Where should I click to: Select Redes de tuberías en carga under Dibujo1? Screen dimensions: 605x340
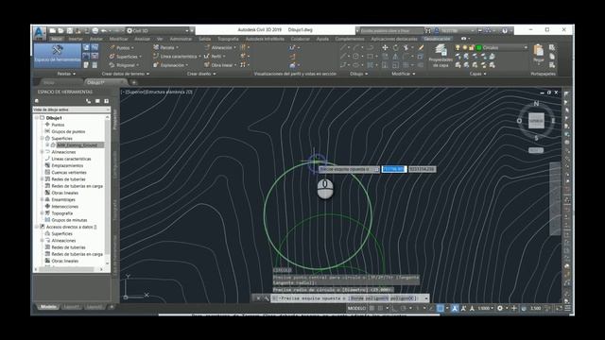tap(77, 186)
